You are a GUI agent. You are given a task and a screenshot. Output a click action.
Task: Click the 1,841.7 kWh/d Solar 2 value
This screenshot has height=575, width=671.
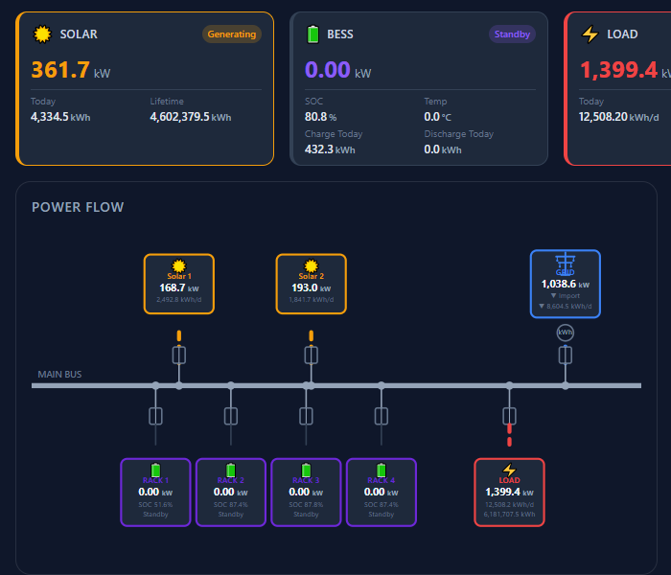(x=312, y=299)
